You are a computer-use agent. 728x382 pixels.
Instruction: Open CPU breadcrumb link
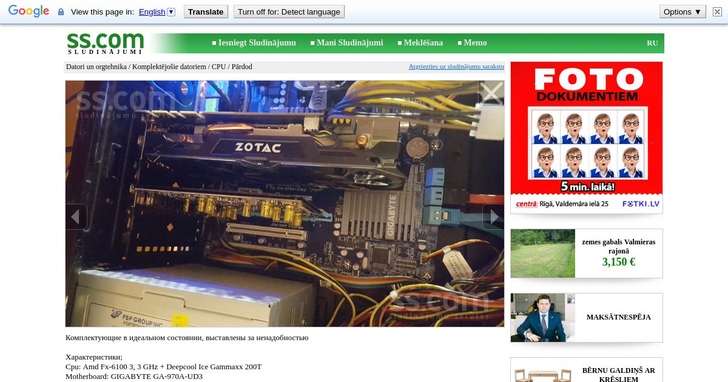[x=218, y=67]
